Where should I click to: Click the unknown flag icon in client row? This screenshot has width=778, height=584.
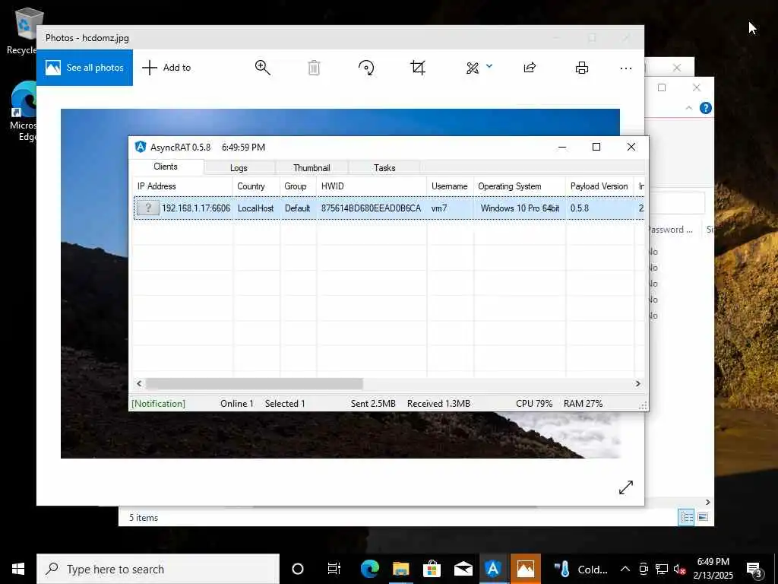click(x=148, y=208)
